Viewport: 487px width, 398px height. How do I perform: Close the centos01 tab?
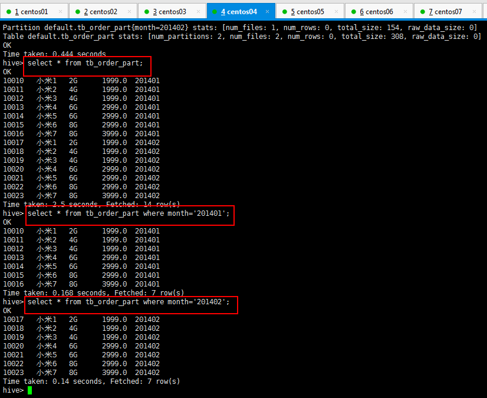tap(60, 12)
